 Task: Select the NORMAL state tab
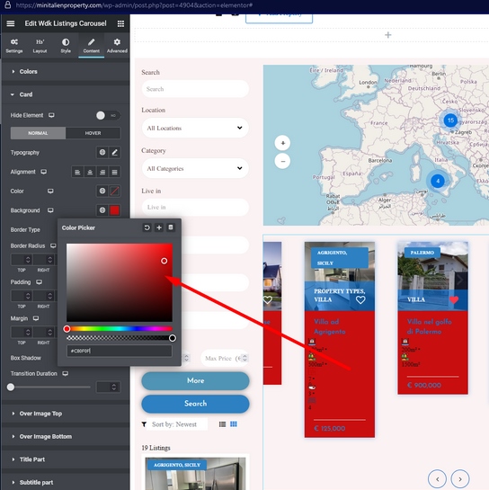pos(38,133)
